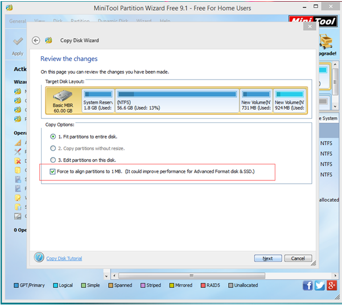Click the crossed tools icon in Operations
The height and width of the screenshot is (305, 342).
tap(18, 151)
